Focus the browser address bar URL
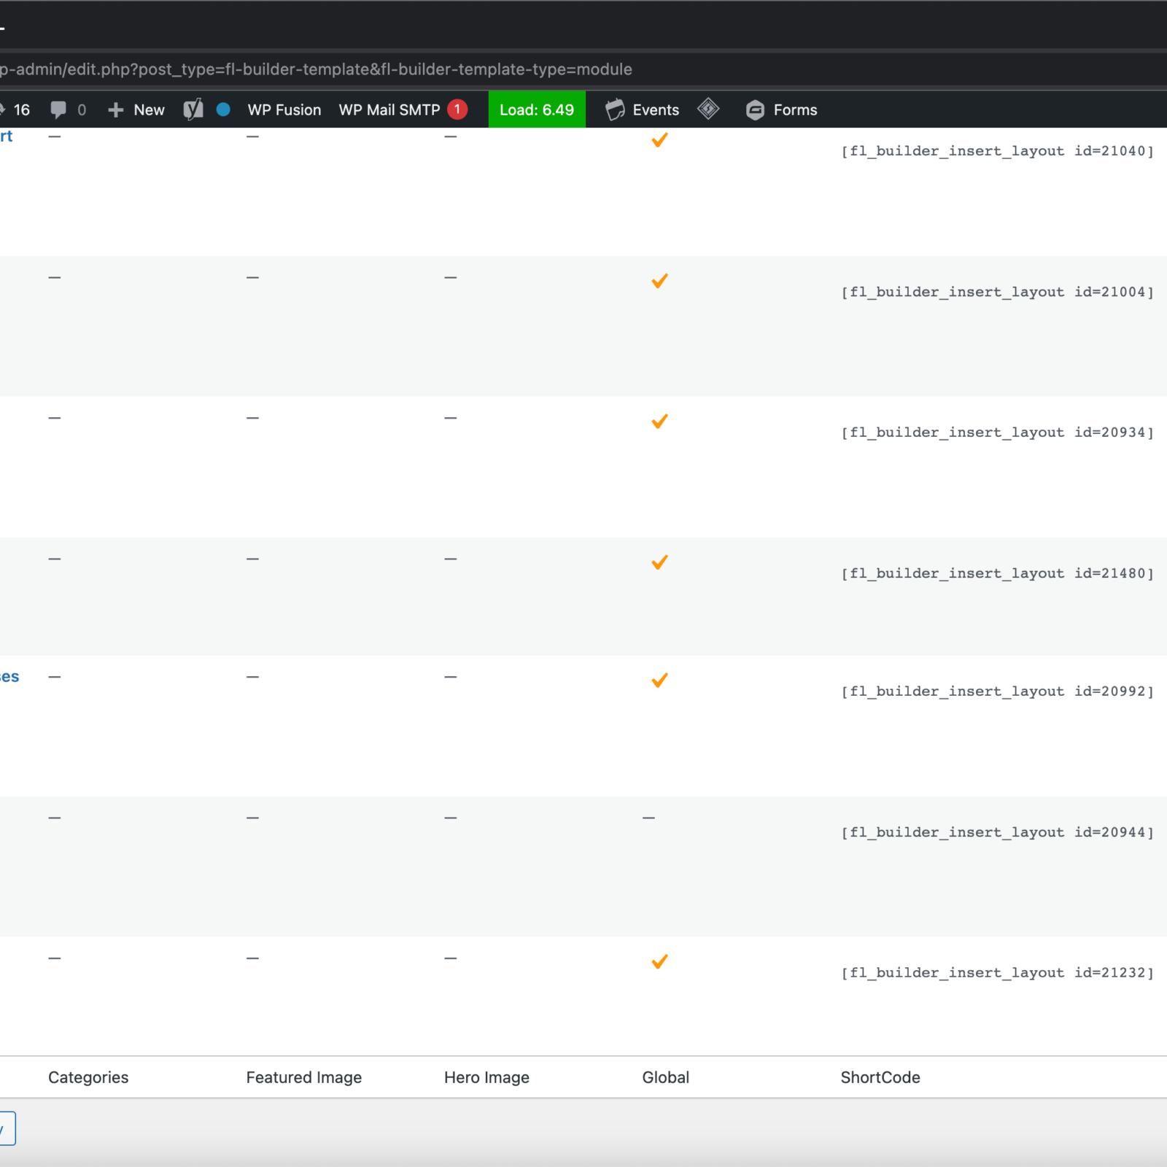1167x1167 pixels. pyautogui.click(x=317, y=69)
